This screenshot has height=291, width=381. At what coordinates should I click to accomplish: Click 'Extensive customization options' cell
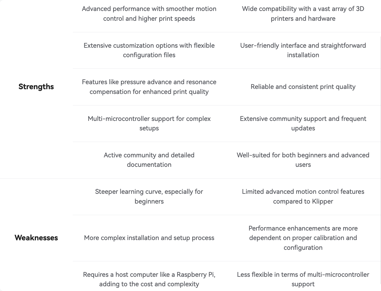149,50
